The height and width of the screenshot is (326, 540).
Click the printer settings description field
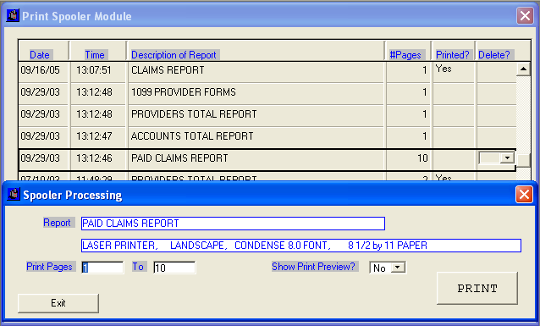(301, 246)
